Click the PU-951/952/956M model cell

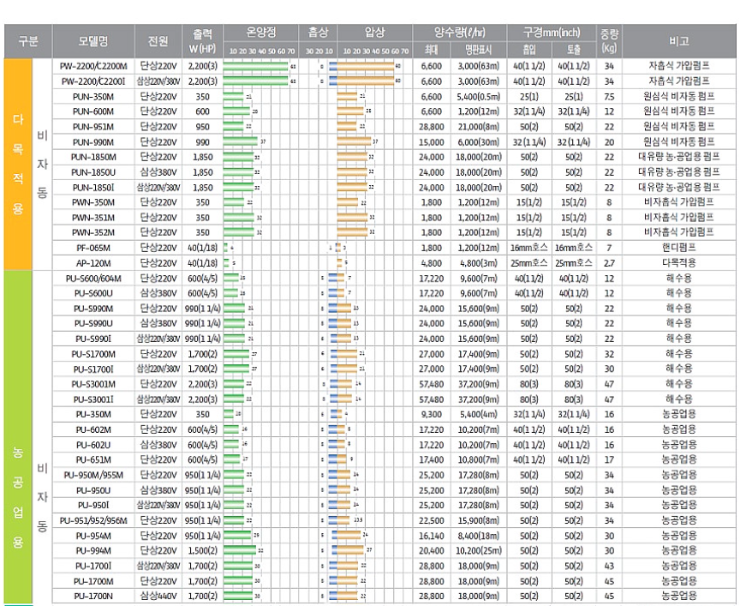point(93,519)
